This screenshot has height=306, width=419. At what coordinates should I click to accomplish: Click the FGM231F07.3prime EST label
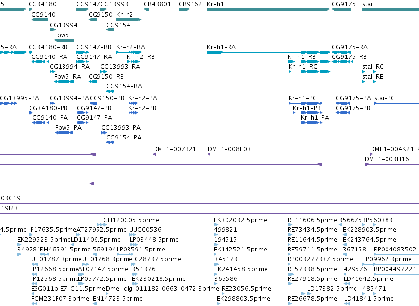(60, 299)
